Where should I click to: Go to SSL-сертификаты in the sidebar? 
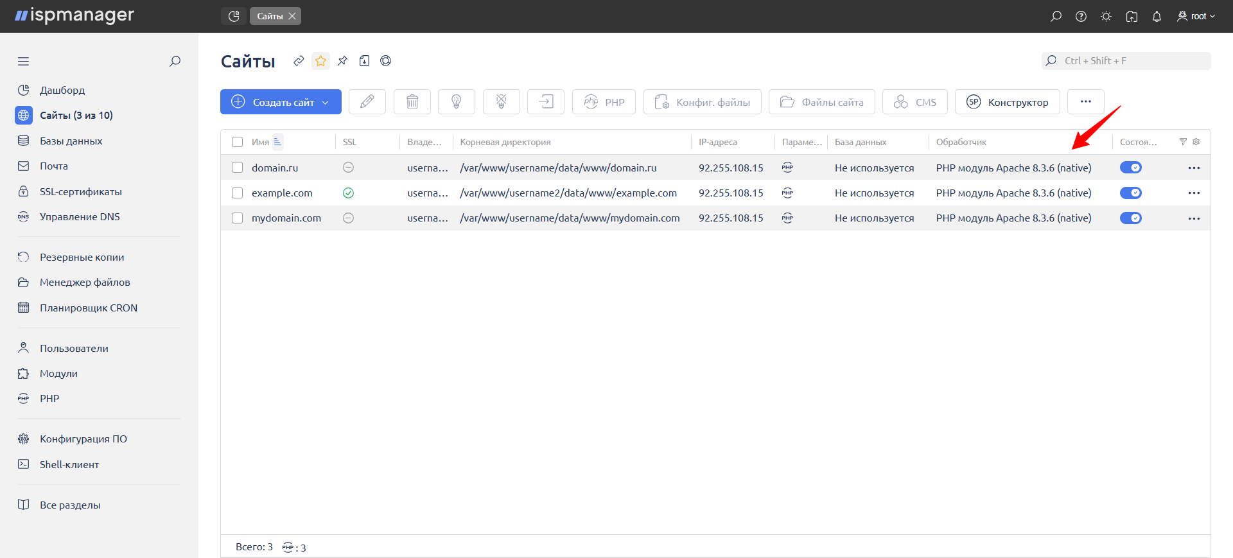(x=80, y=191)
